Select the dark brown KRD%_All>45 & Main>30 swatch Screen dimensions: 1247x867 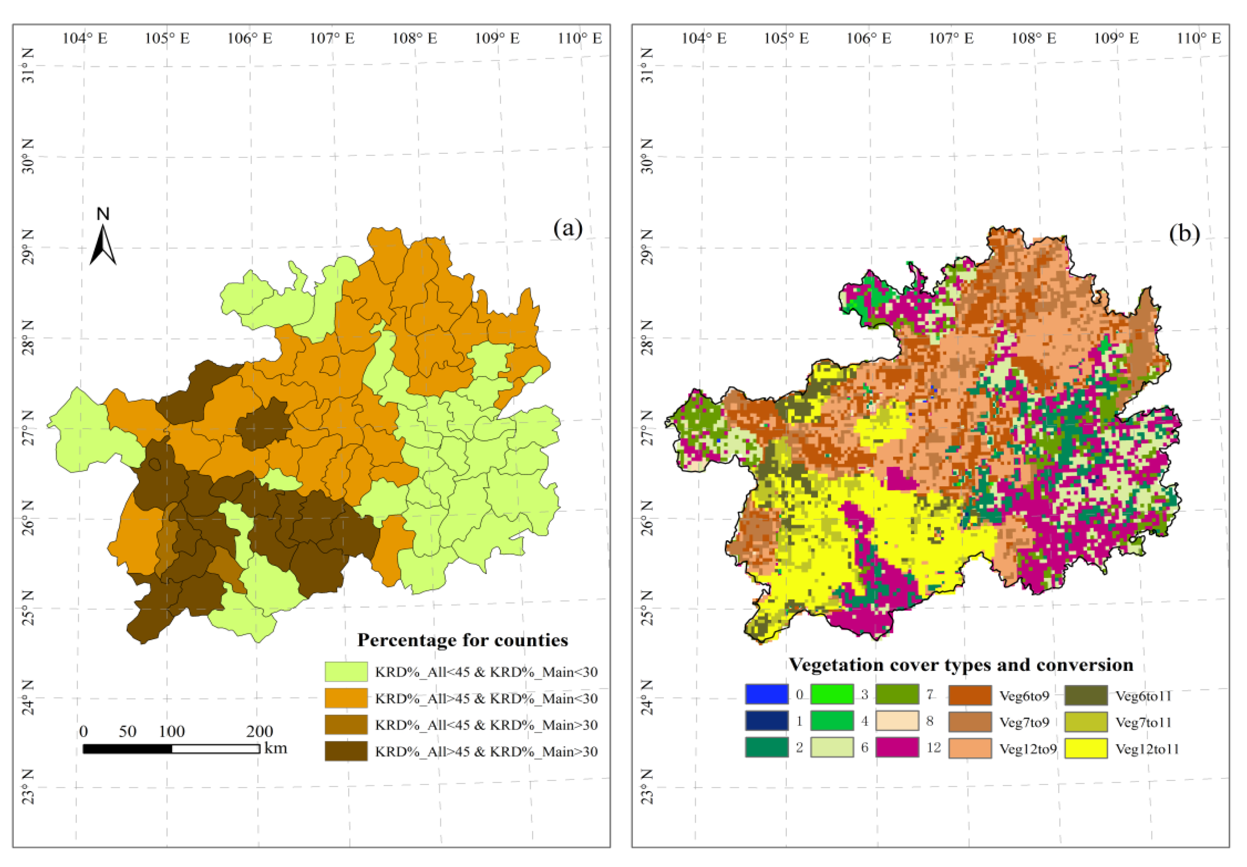click(346, 751)
